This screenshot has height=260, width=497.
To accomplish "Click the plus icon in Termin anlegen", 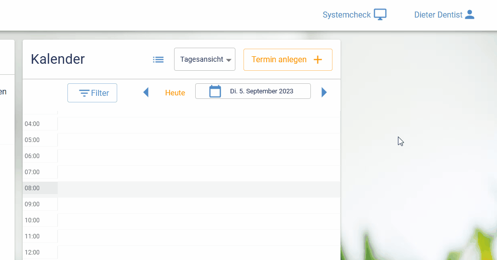I will point(318,60).
